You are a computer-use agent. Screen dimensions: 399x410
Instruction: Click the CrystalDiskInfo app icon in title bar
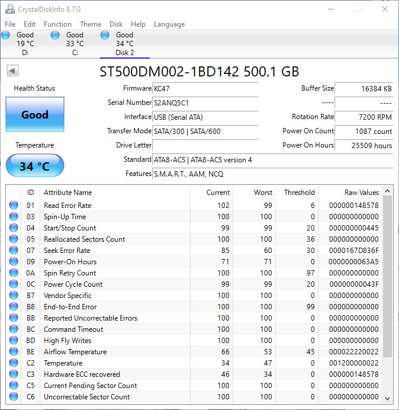(10, 9)
